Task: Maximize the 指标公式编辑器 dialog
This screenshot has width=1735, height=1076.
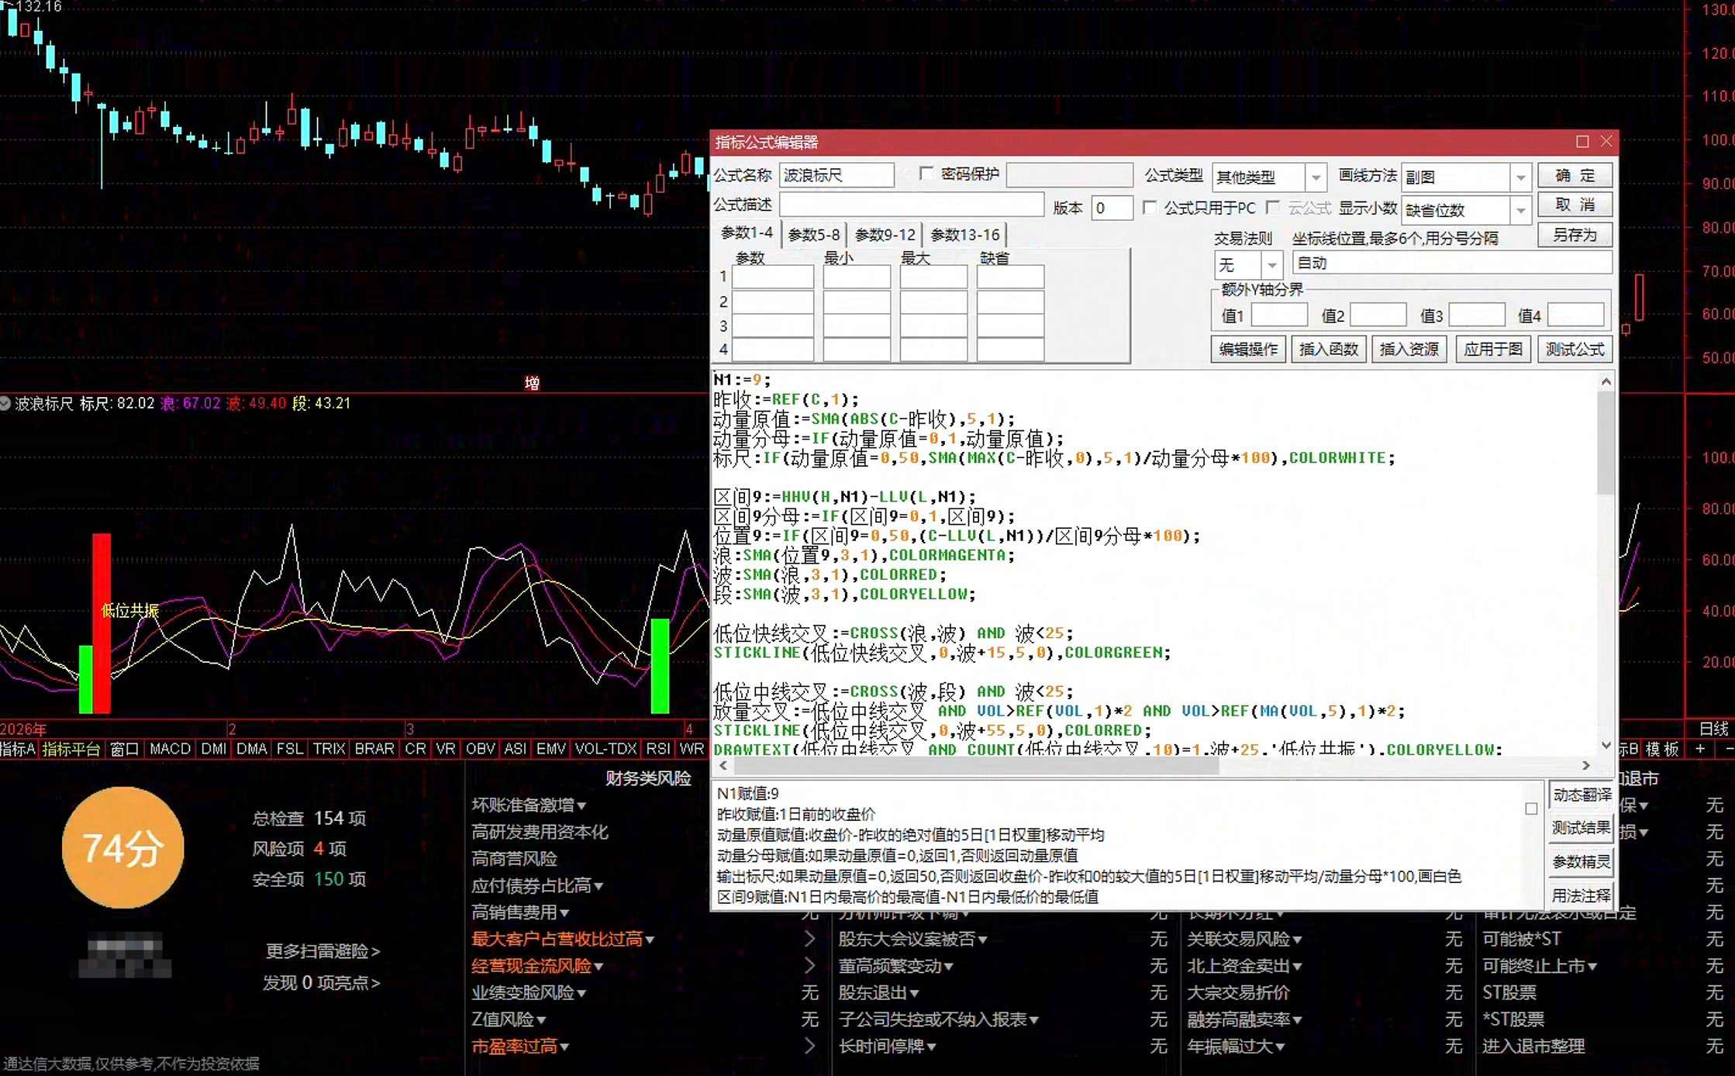Action: [x=1582, y=141]
